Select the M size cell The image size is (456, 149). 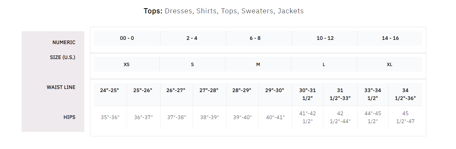click(x=258, y=64)
